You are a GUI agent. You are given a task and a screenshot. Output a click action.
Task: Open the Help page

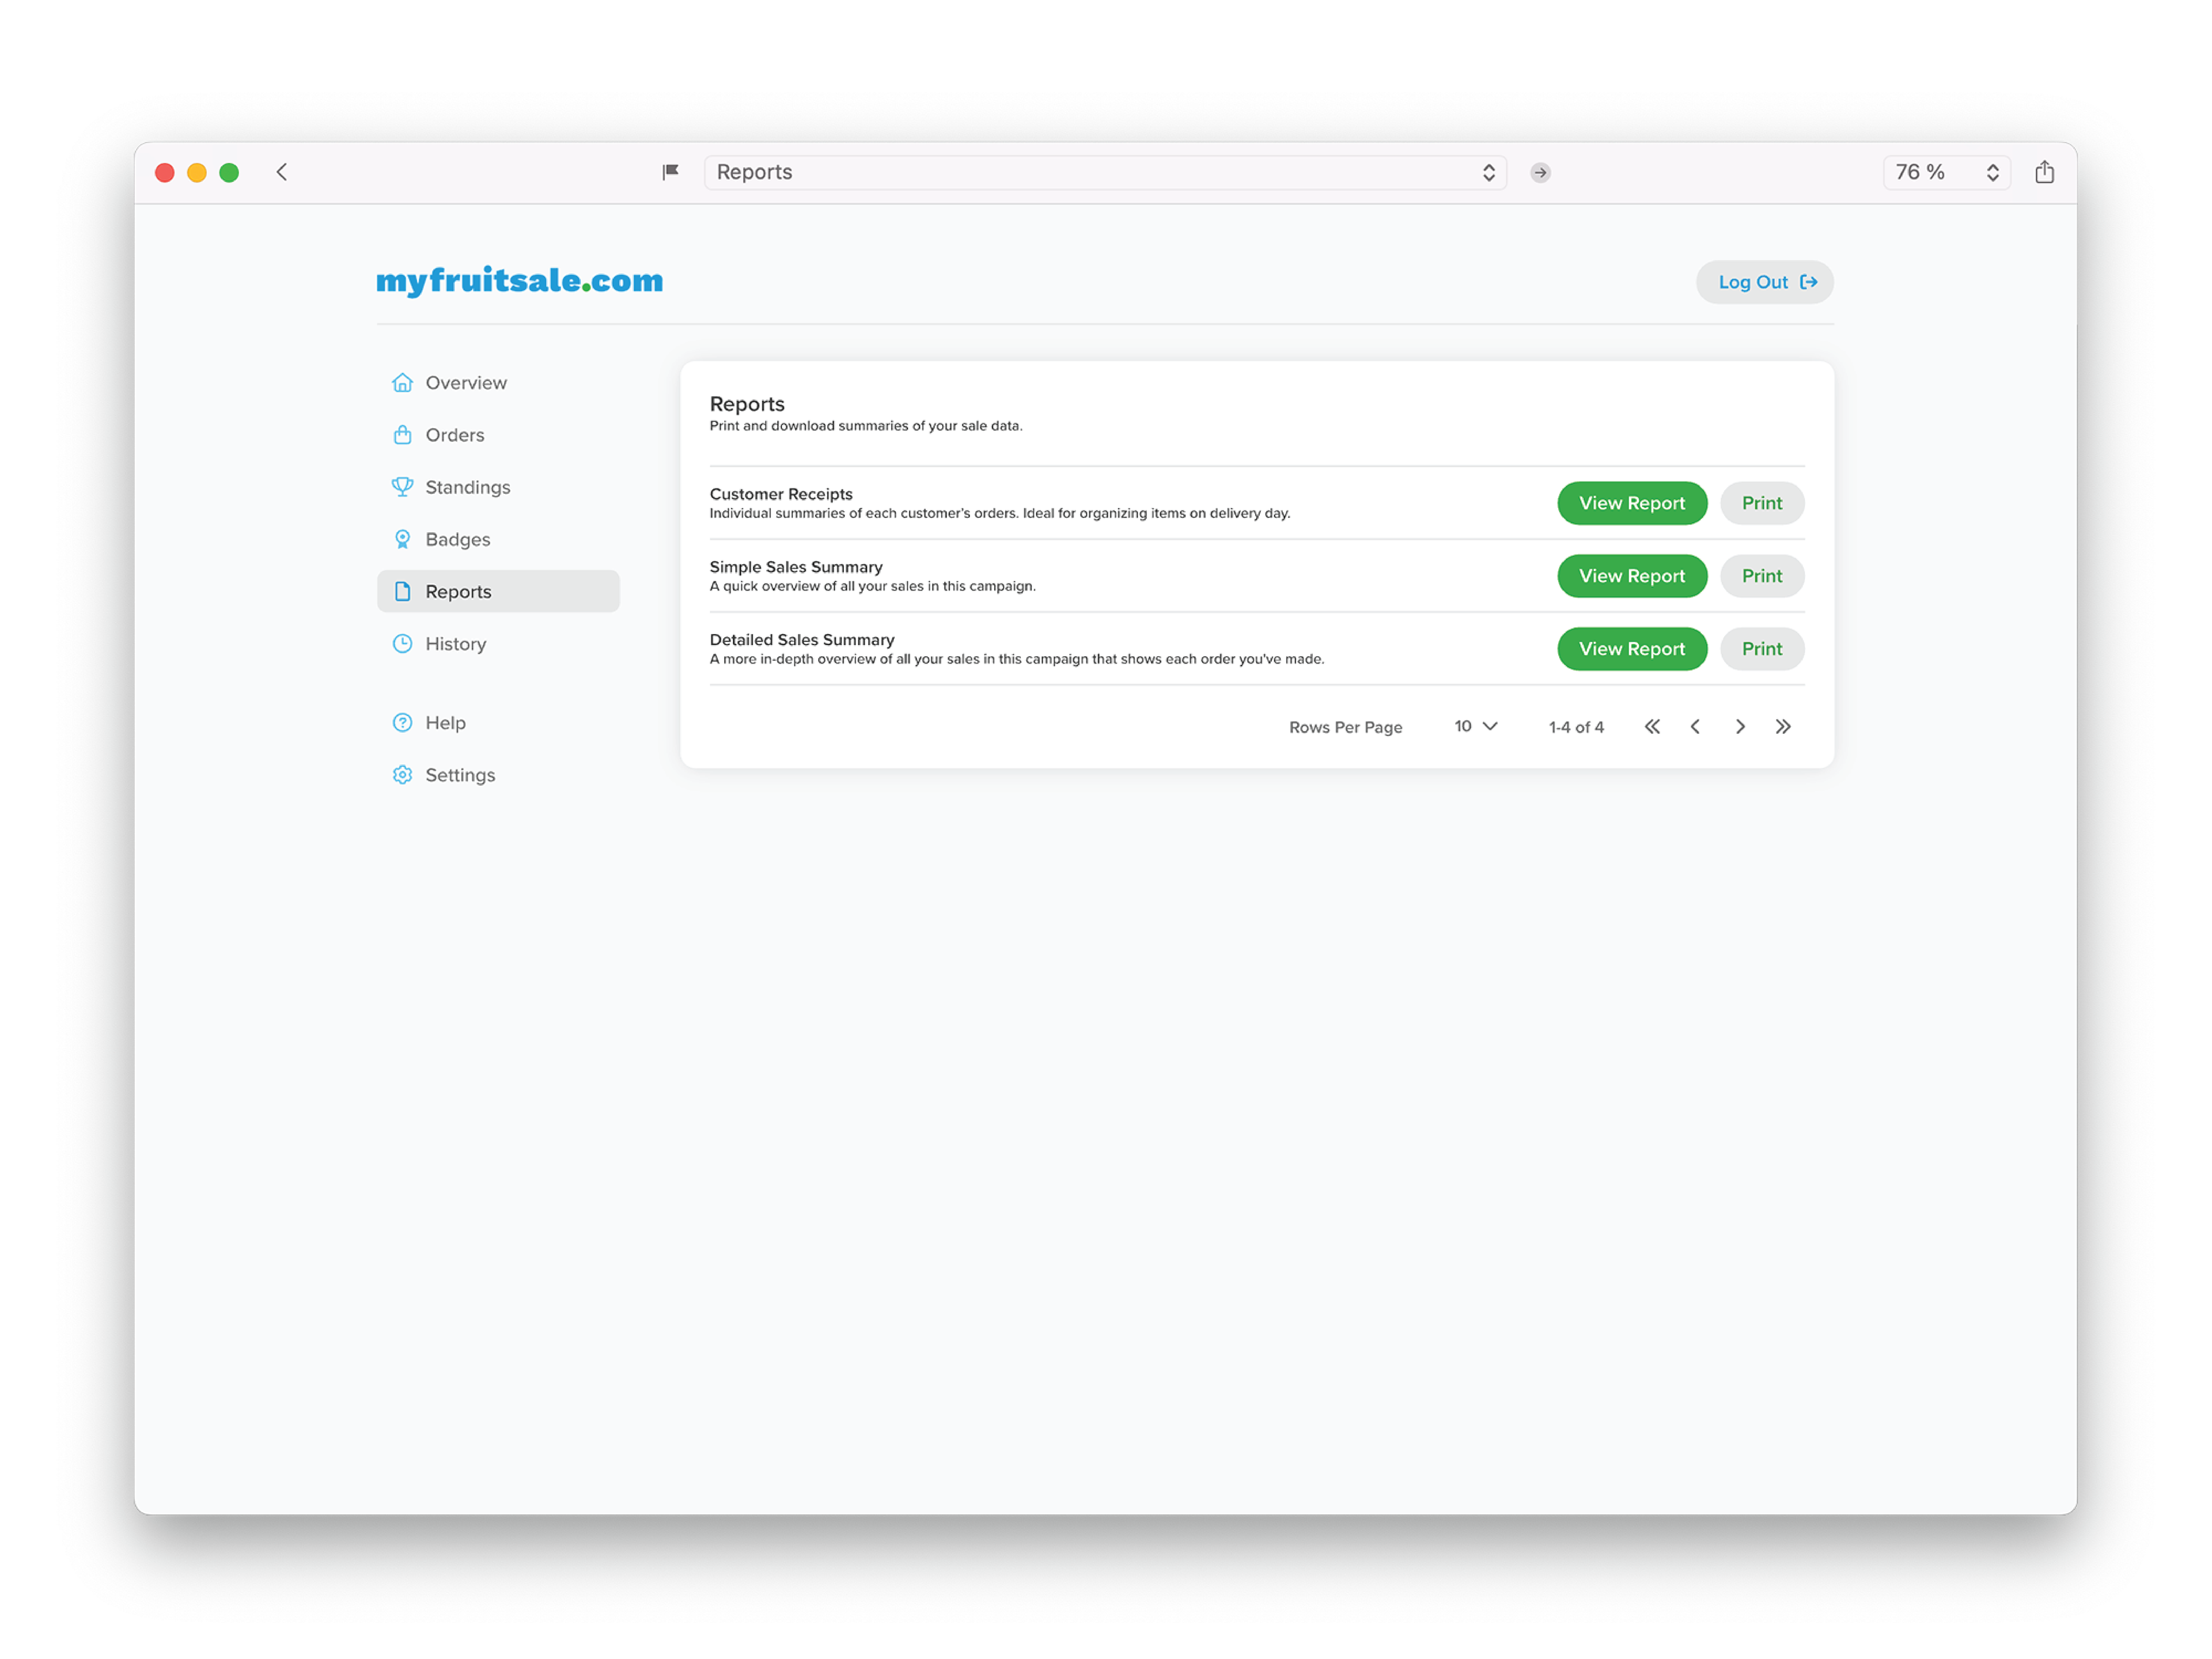tap(498, 723)
